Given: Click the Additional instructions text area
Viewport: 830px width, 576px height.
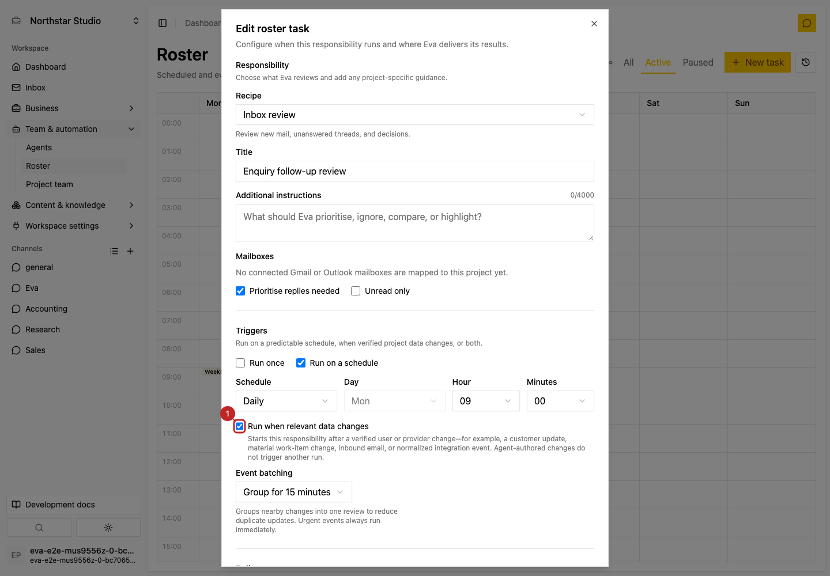Looking at the screenshot, I should coord(415,223).
